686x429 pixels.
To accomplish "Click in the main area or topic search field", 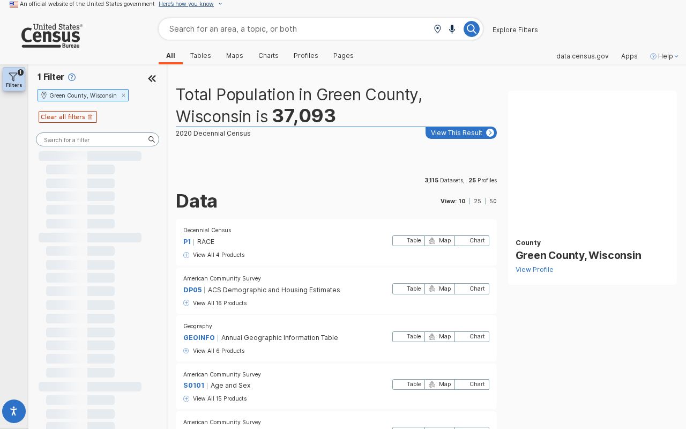I will point(297,29).
